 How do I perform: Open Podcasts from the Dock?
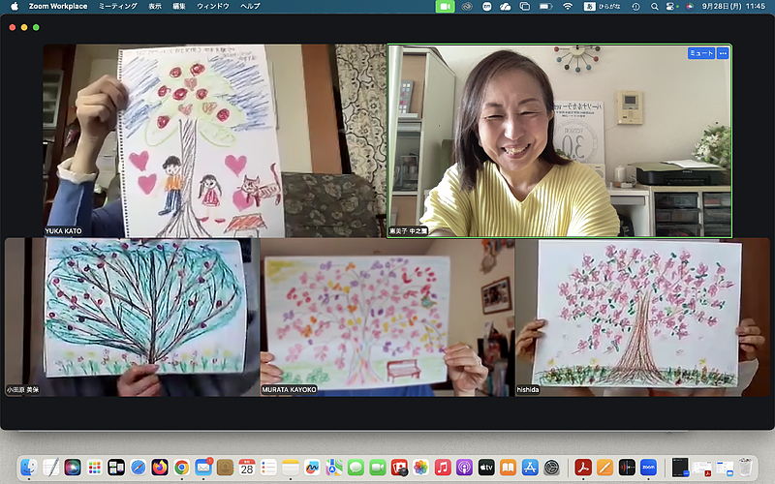[465, 467]
